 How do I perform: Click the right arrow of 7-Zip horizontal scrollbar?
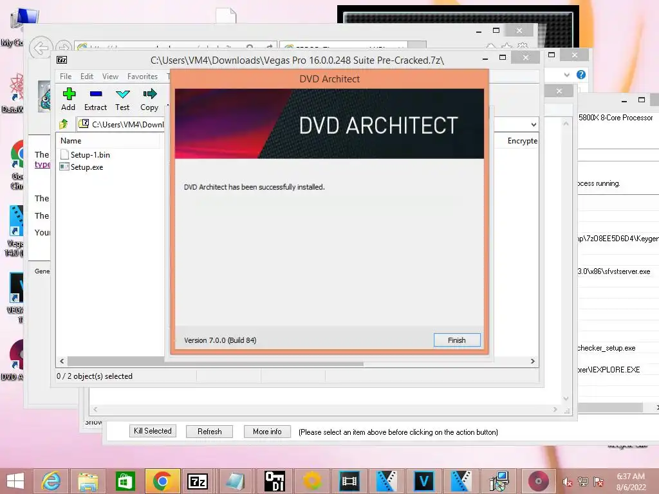tap(533, 361)
